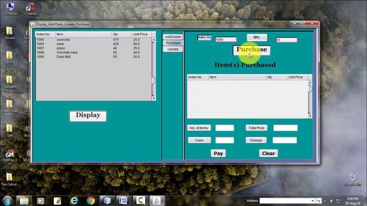Click Index No. header in purchased items table
Screen dimensions: 367x206
(x=197, y=77)
